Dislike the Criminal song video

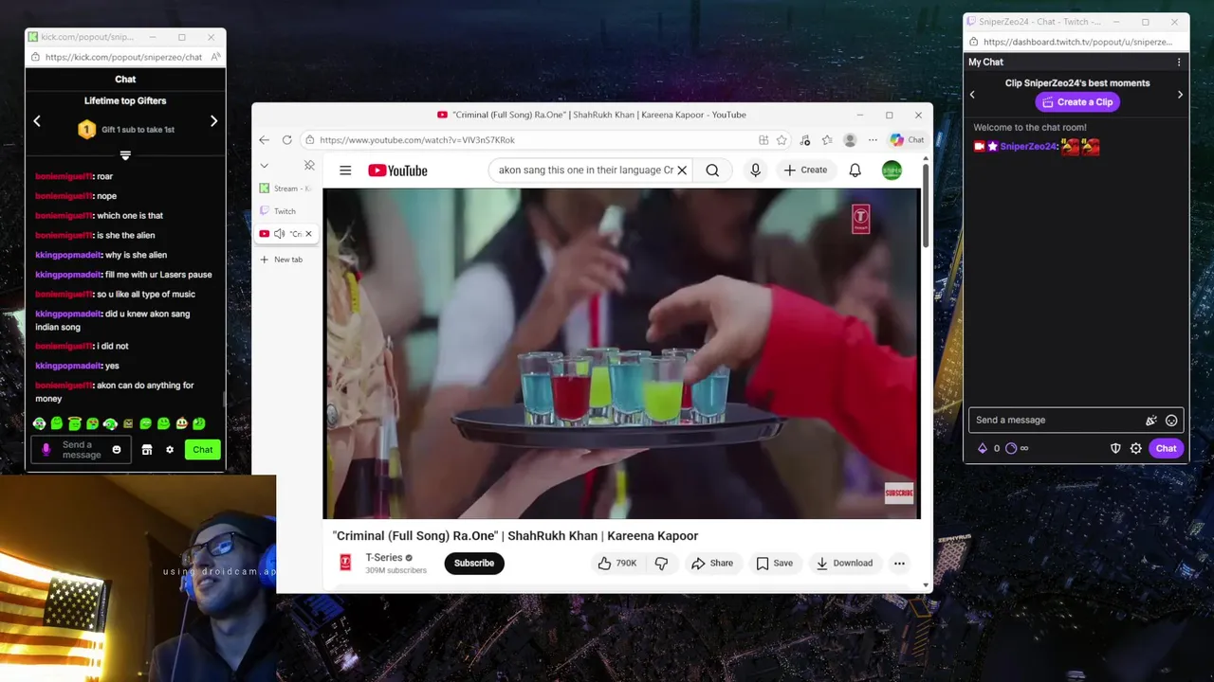pyautogui.click(x=661, y=563)
